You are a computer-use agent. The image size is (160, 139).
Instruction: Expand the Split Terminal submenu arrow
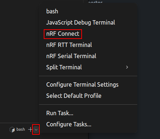click(x=127, y=67)
